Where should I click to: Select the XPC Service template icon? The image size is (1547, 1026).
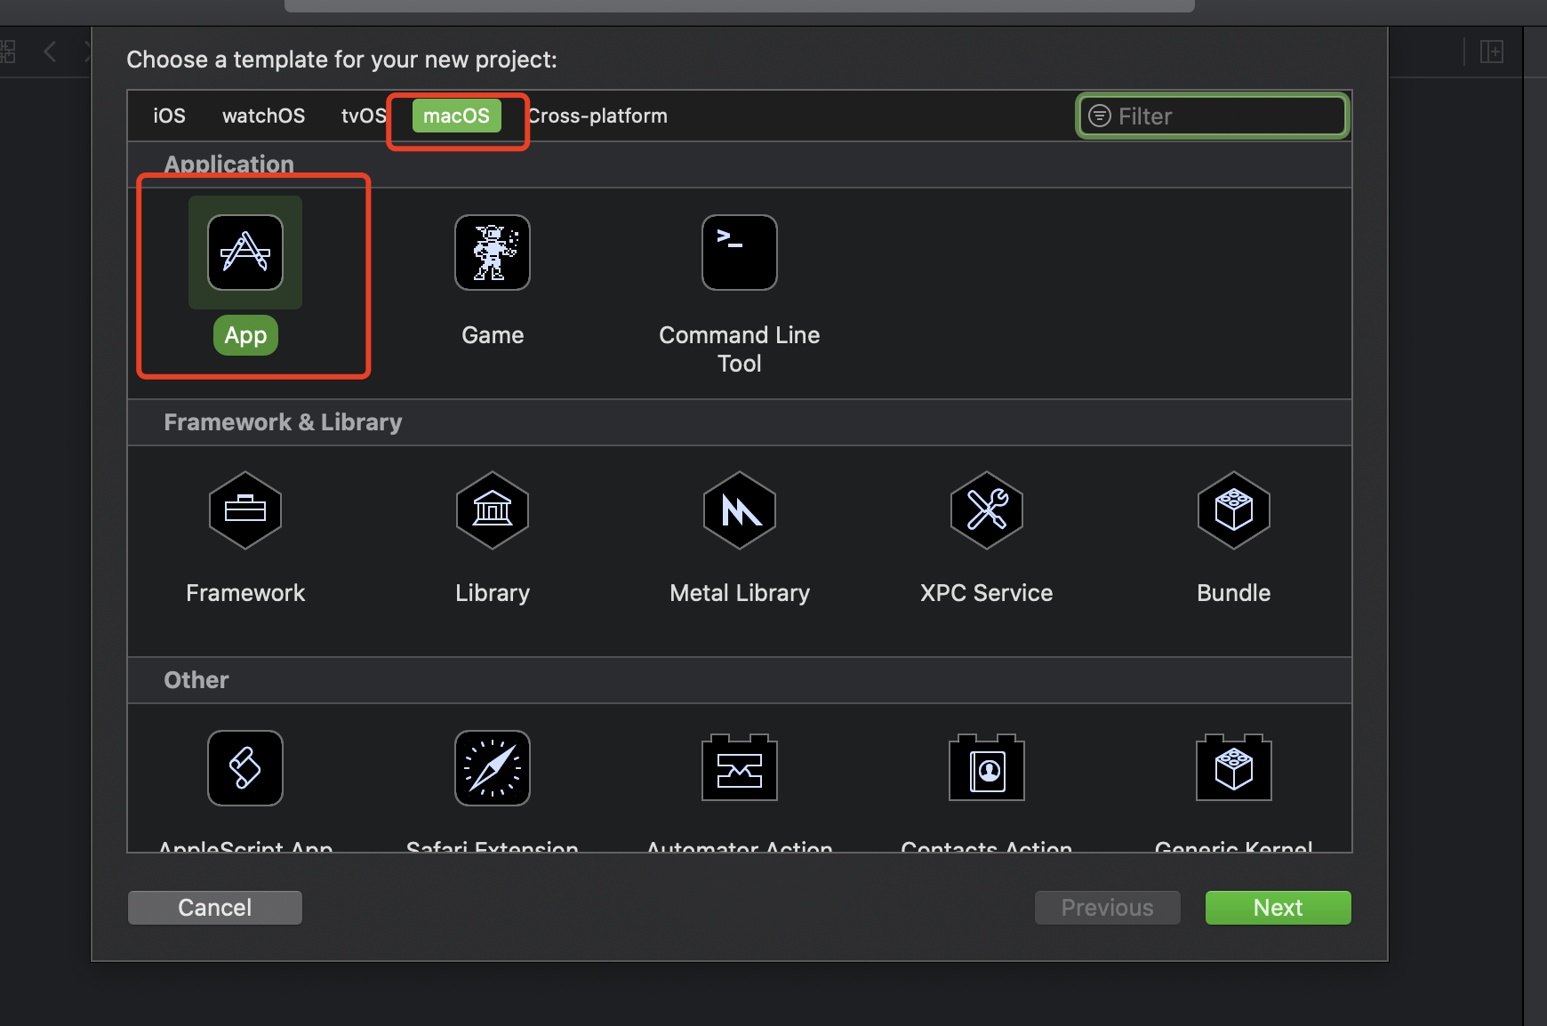(987, 510)
